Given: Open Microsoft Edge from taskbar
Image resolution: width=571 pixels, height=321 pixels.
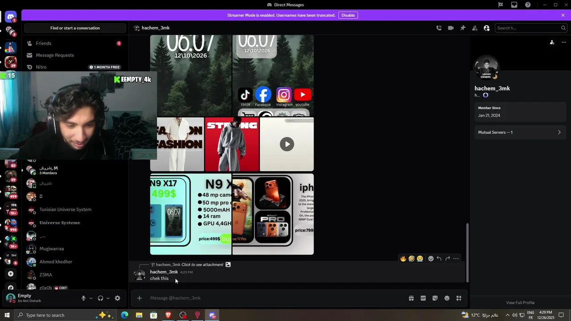Looking at the screenshot, I should point(124,315).
